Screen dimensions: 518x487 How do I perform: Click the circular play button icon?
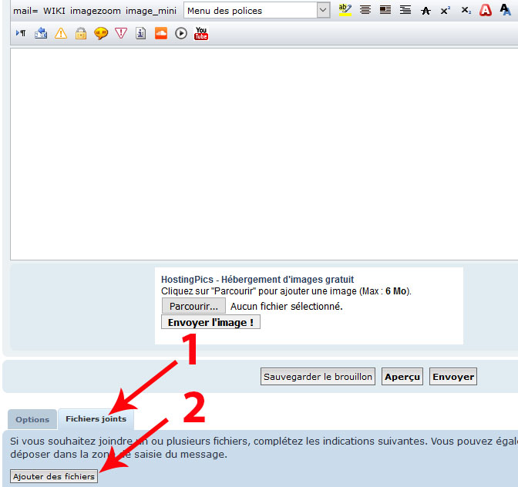pos(181,34)
